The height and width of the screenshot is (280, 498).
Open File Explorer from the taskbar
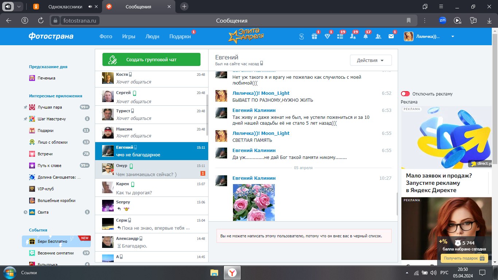click(214, 272)
